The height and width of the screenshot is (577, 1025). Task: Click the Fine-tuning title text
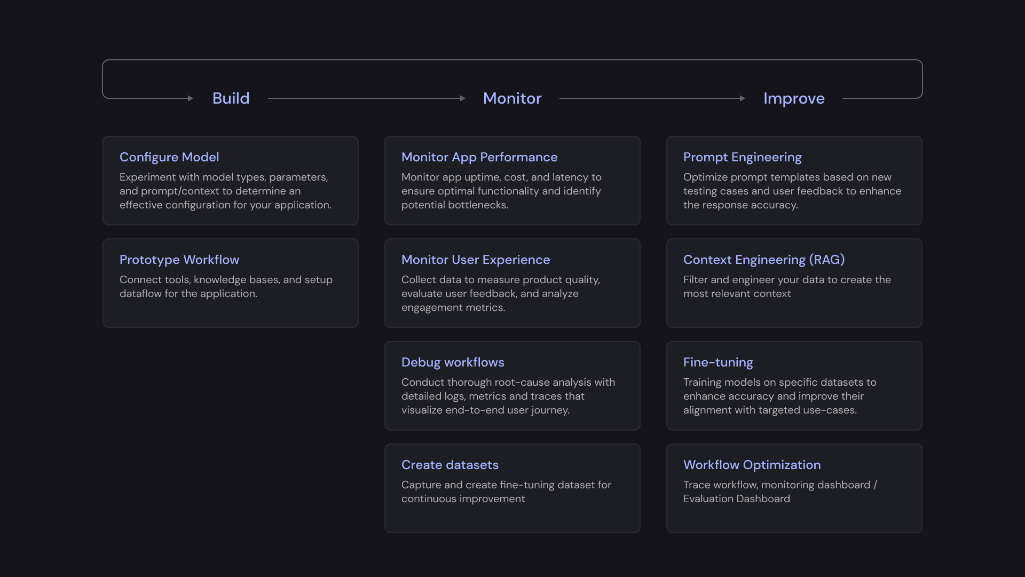click(x=718, y=362)
